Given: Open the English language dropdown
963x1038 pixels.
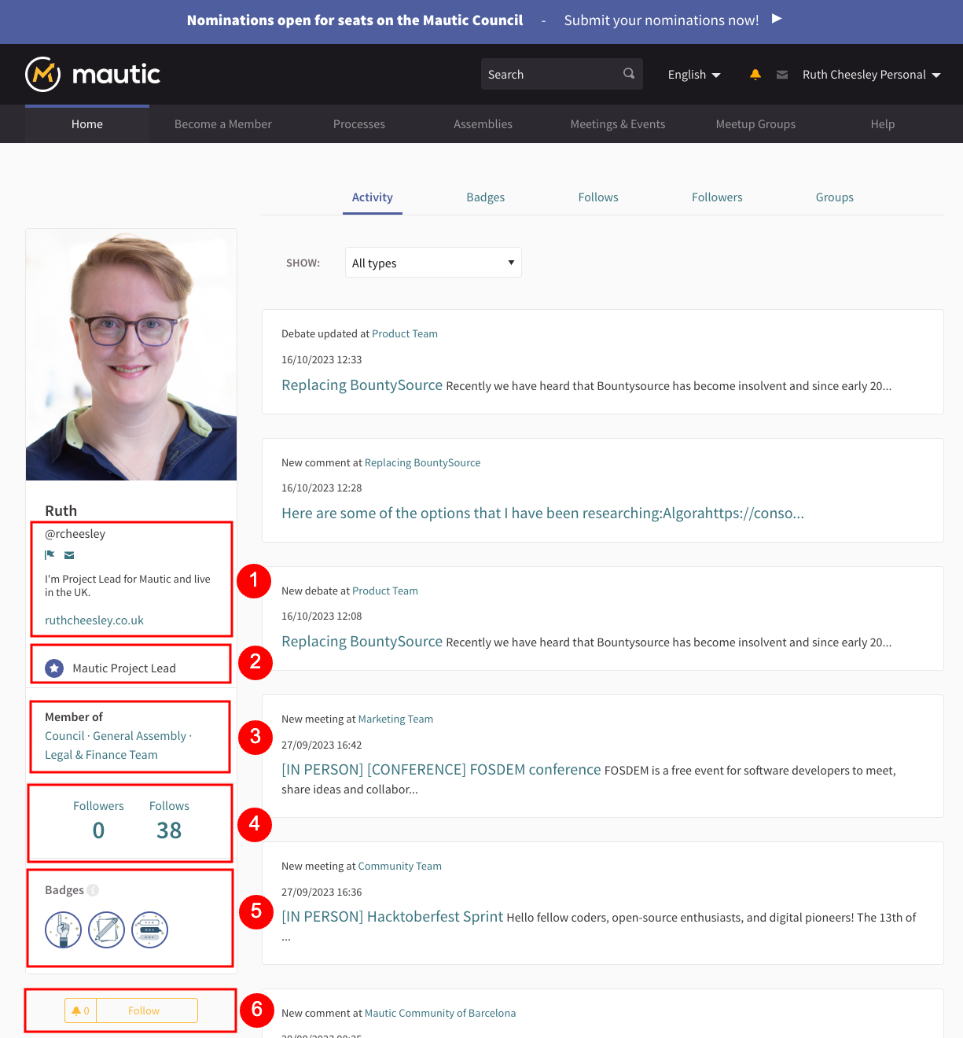Looking at the screenshot, I should click(693, 75).
